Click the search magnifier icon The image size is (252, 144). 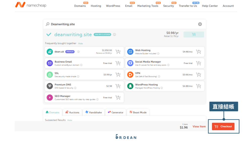pyautogui.click(x=48, y=24)
